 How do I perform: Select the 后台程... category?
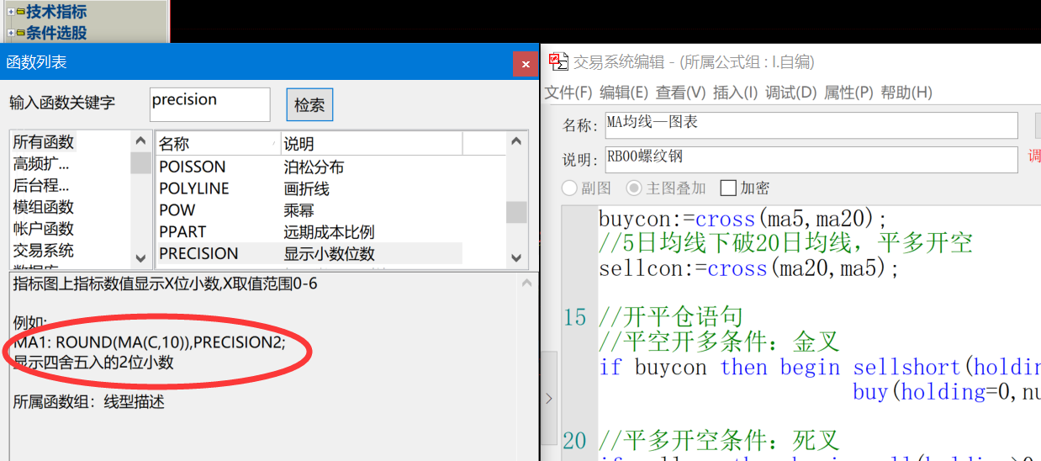41,186
